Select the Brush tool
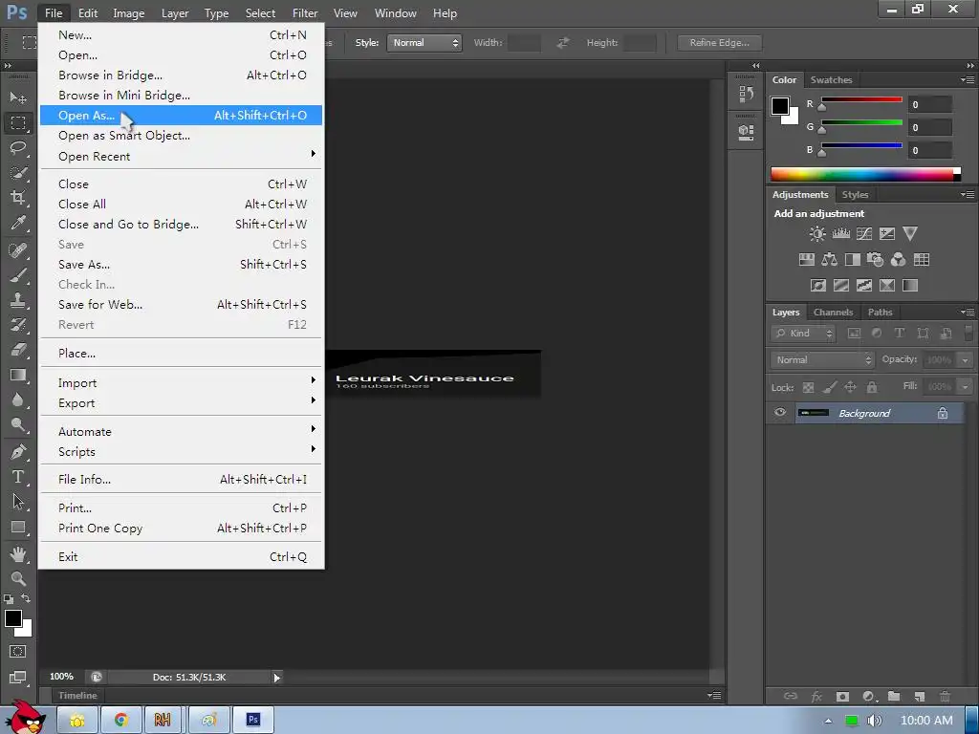 coord(18,275)
